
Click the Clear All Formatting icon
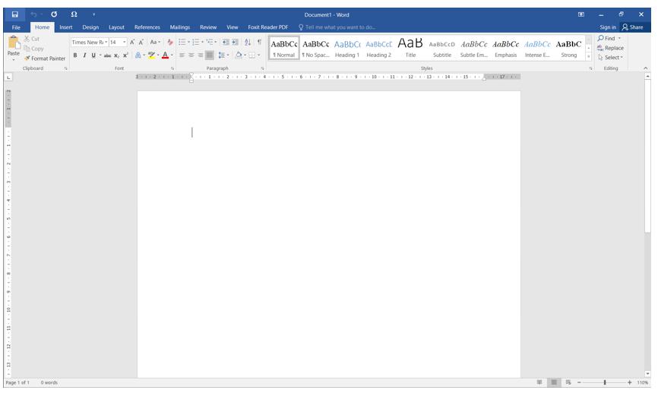click(170, 43)
